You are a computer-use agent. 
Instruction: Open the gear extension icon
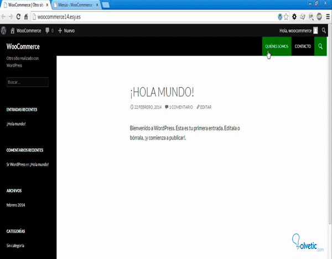pos(294,17)
